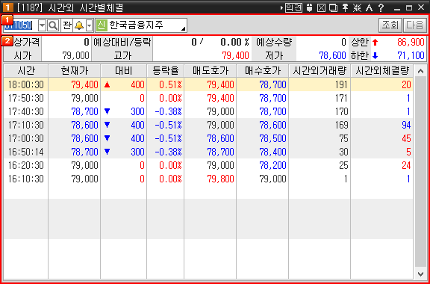Click the 저가 value 78,600 in summary
The height and width of the screenshot is (284, 430).
click(332, 56)
